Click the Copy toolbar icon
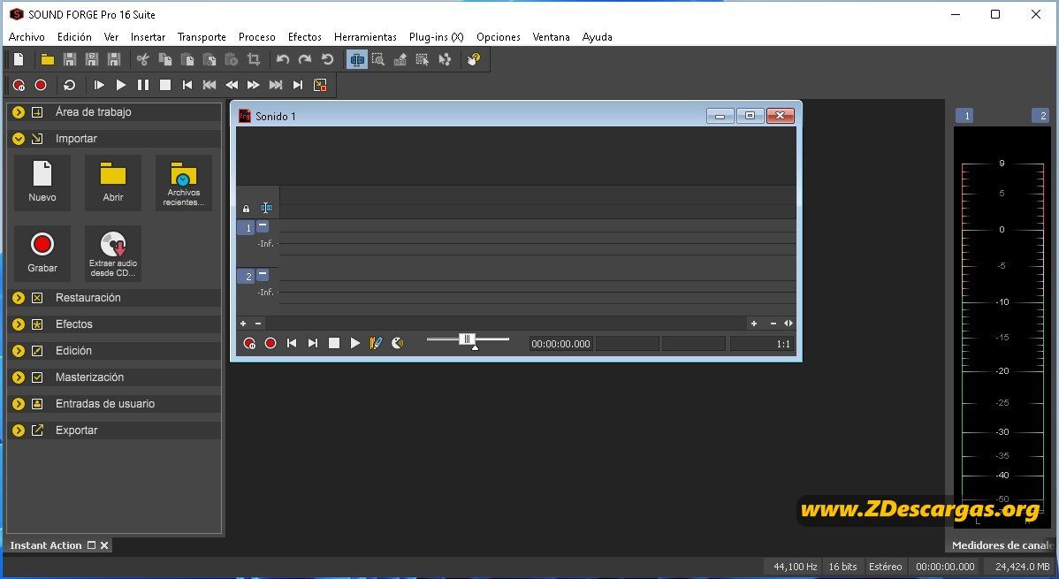 click(x=164, y=59)
